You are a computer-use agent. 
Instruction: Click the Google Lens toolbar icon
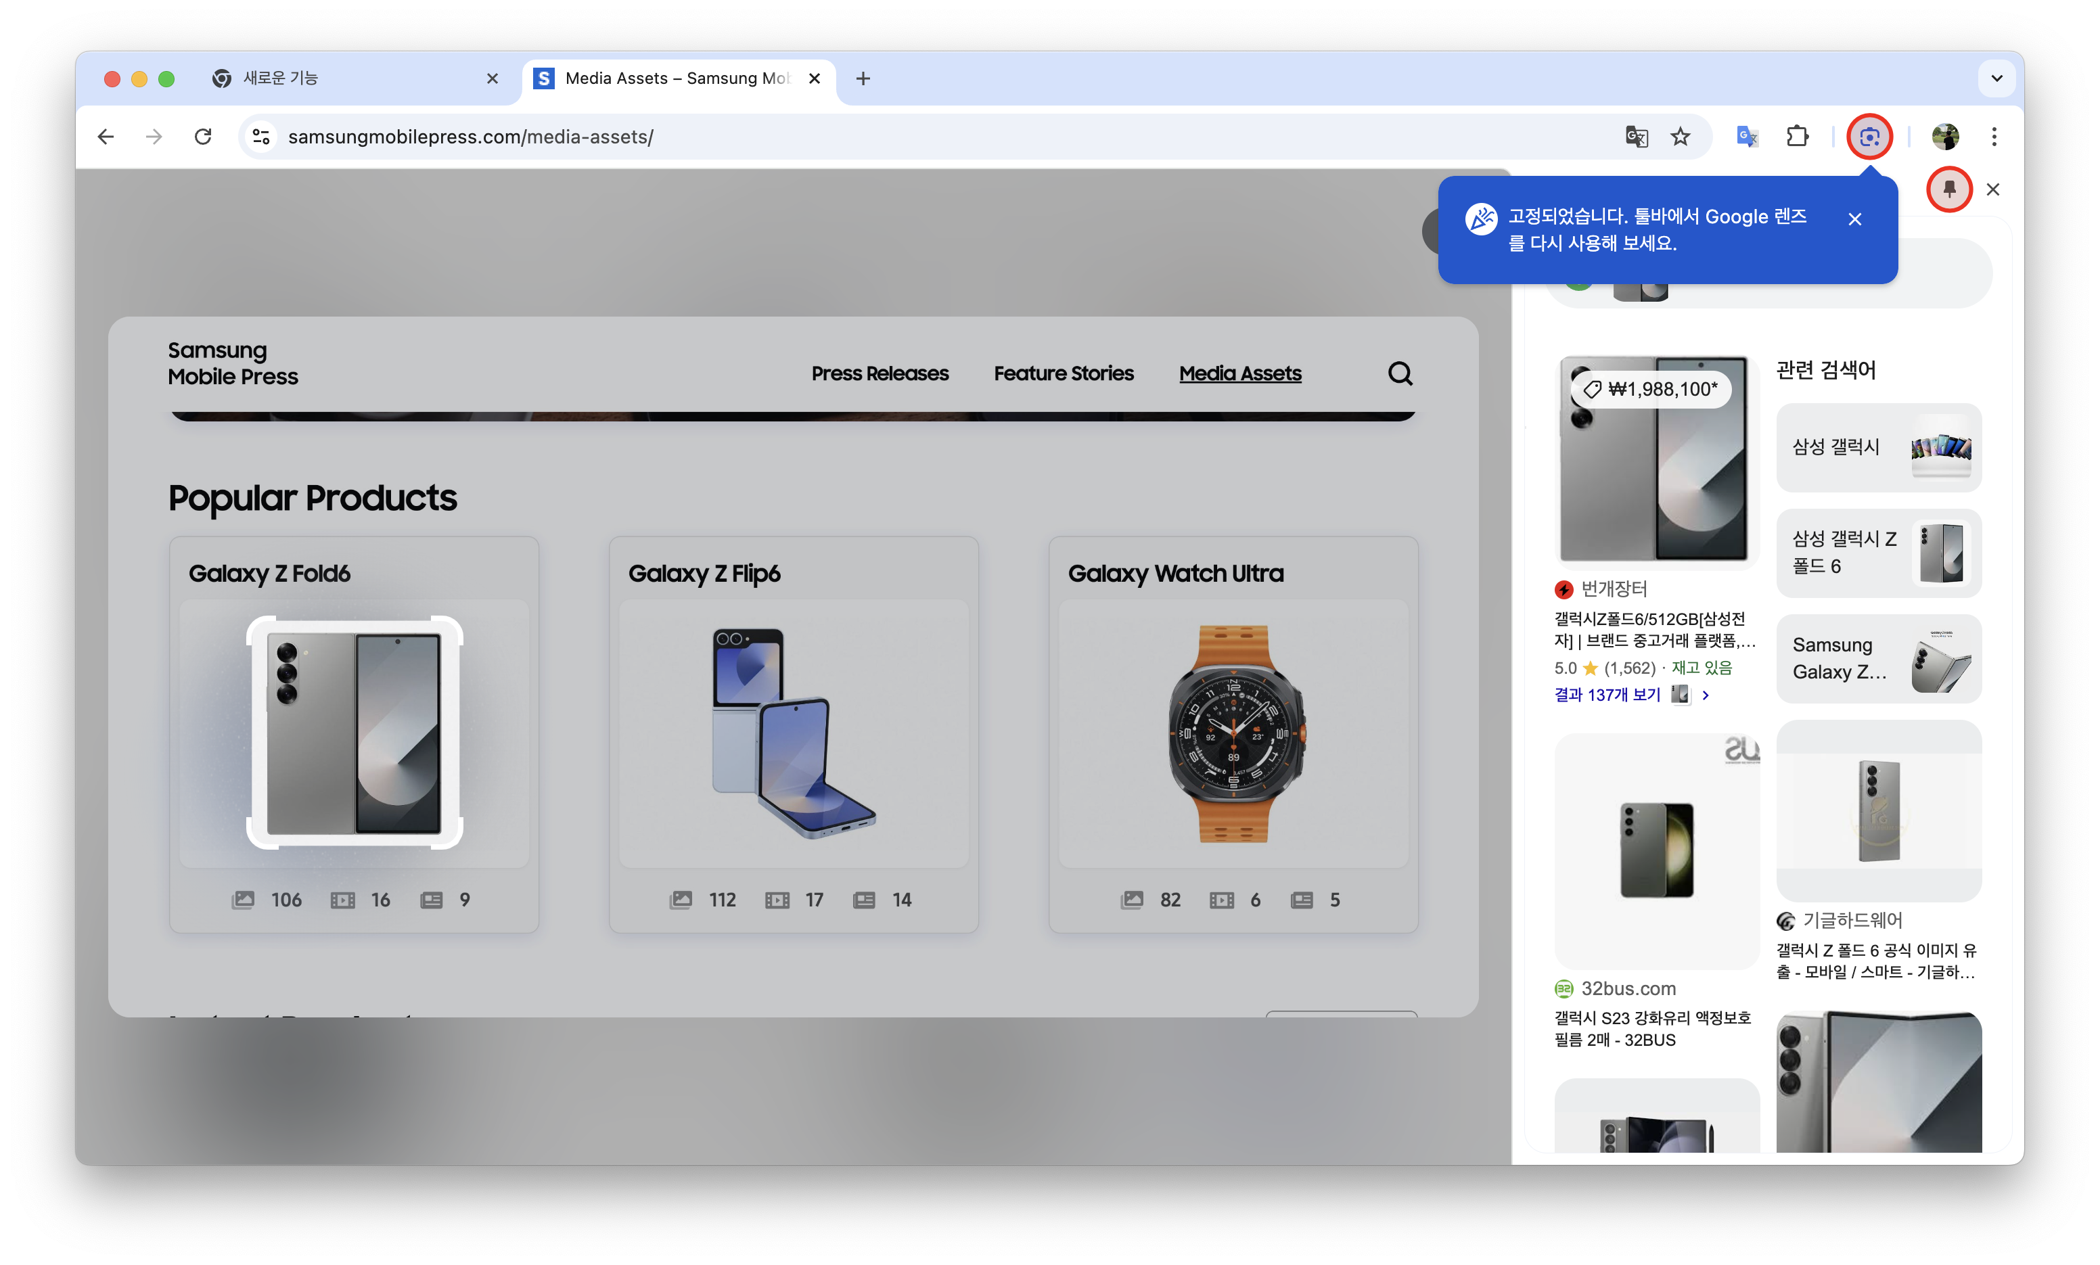1869,137
